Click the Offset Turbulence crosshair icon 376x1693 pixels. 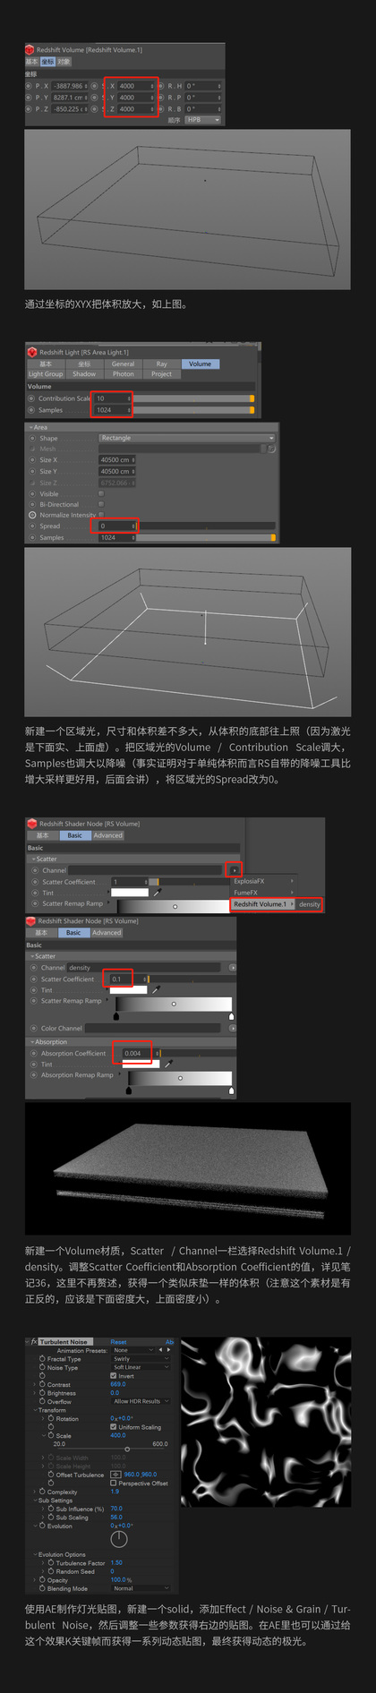(x=115, y=1474)
